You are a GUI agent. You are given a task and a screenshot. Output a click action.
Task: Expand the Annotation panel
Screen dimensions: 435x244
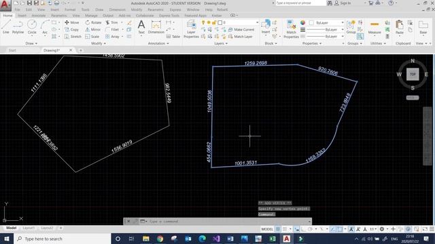158,43
